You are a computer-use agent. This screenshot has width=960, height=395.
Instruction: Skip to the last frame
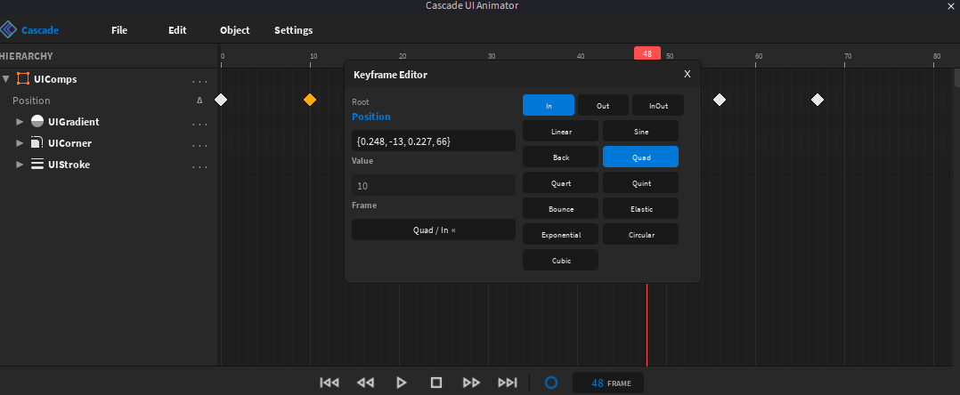point(508,383)
